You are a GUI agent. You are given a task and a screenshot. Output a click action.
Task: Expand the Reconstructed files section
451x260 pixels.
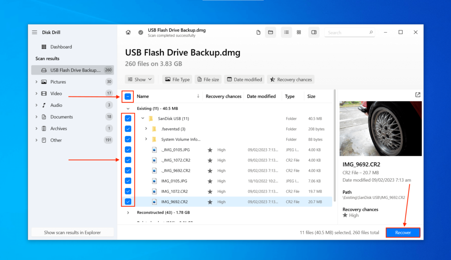(128, 212)
